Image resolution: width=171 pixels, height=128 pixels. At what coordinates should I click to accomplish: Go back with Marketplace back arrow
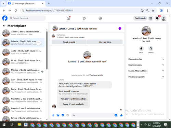coord(4,26)
